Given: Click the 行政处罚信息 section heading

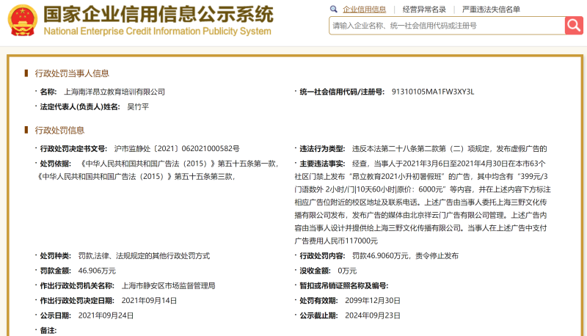Looking at the screenshot, I should click(x=59, y=130).
